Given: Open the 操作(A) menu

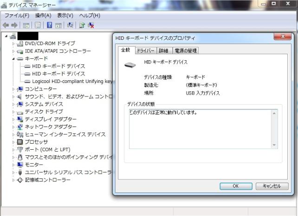Looking at the screenshot, I should pyautogui.click(x=43, y=16).
